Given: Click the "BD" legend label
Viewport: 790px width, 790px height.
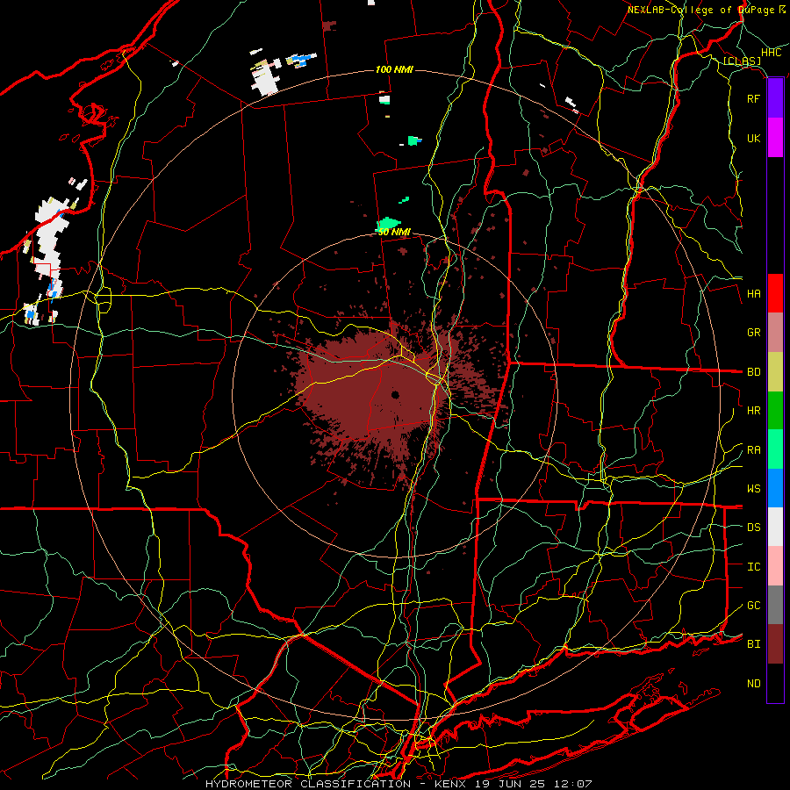Looking at the screenshot, I should point(753,372).
